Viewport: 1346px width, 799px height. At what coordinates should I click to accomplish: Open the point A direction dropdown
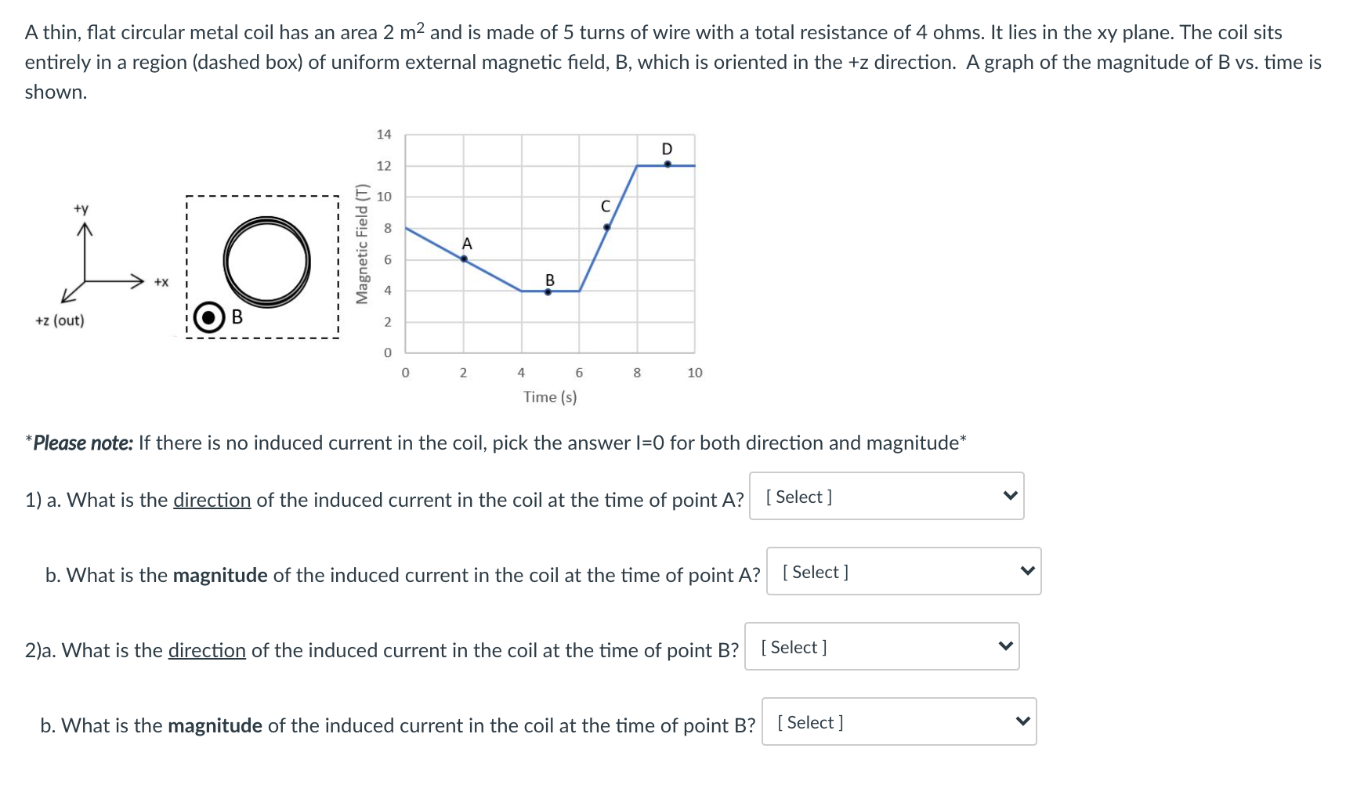[886, 496]
